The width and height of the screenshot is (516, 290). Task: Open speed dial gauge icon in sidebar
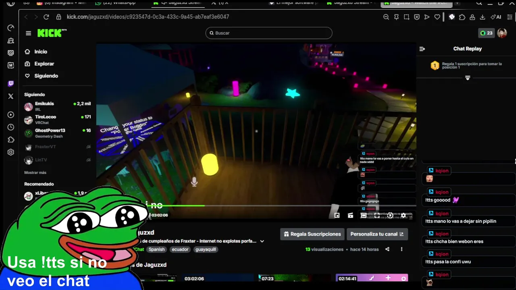pos(11,28)
